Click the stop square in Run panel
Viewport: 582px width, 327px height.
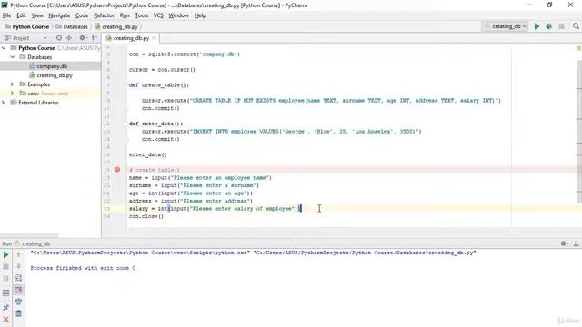(6, 266)
